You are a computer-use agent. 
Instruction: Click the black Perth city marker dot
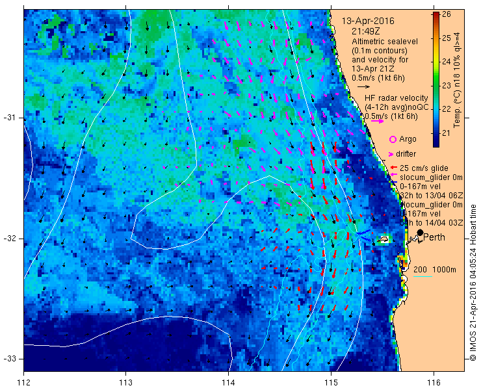click(x=421, y=232)
